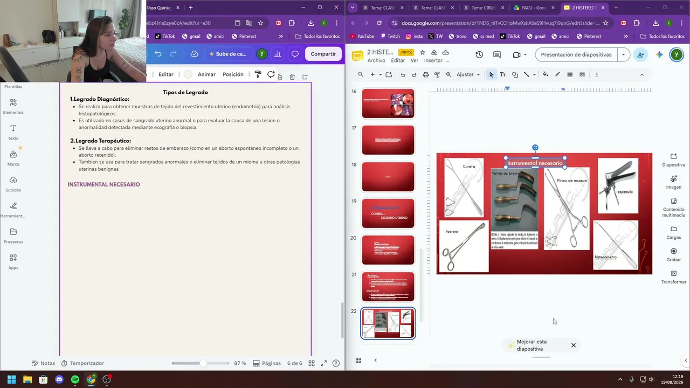Image resolution: width=690 pixels, height=388 pixels.
Task: Select the Slides paint format tool
Action: pyautogui.click(x=437, y=74)
